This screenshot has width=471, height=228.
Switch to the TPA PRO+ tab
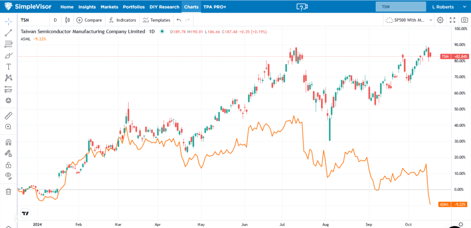(215, 7)
